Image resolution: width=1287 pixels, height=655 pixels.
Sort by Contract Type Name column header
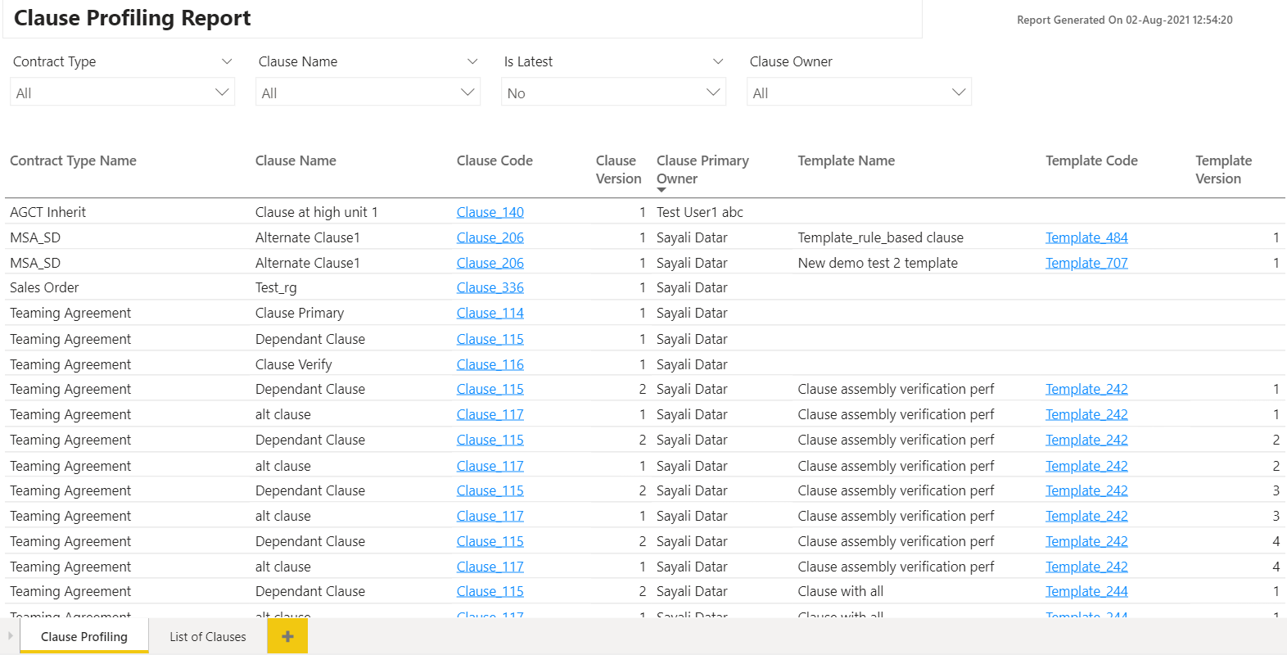click(x=73, y=160)
